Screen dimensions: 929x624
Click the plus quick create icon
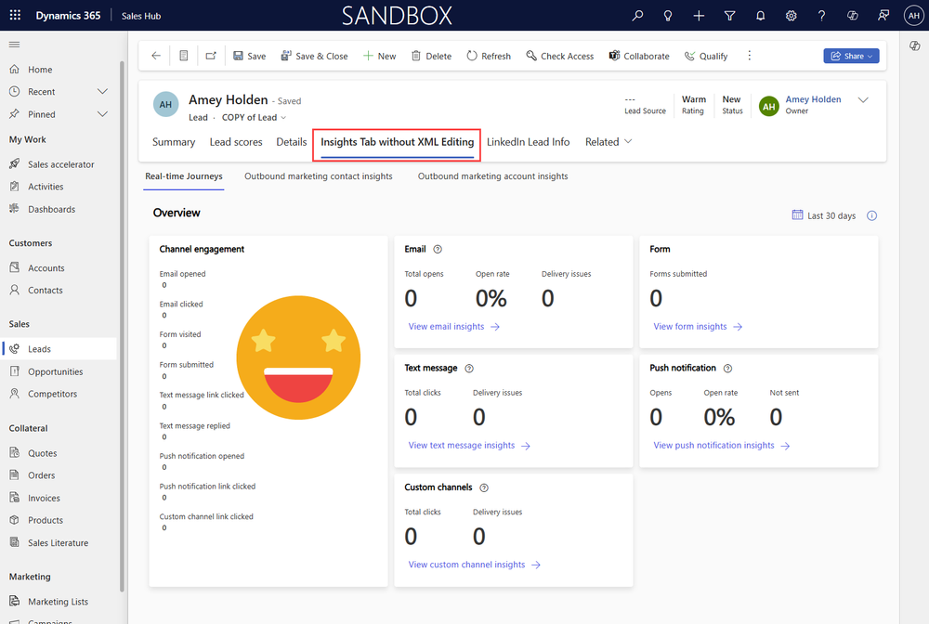coord(699,16)
